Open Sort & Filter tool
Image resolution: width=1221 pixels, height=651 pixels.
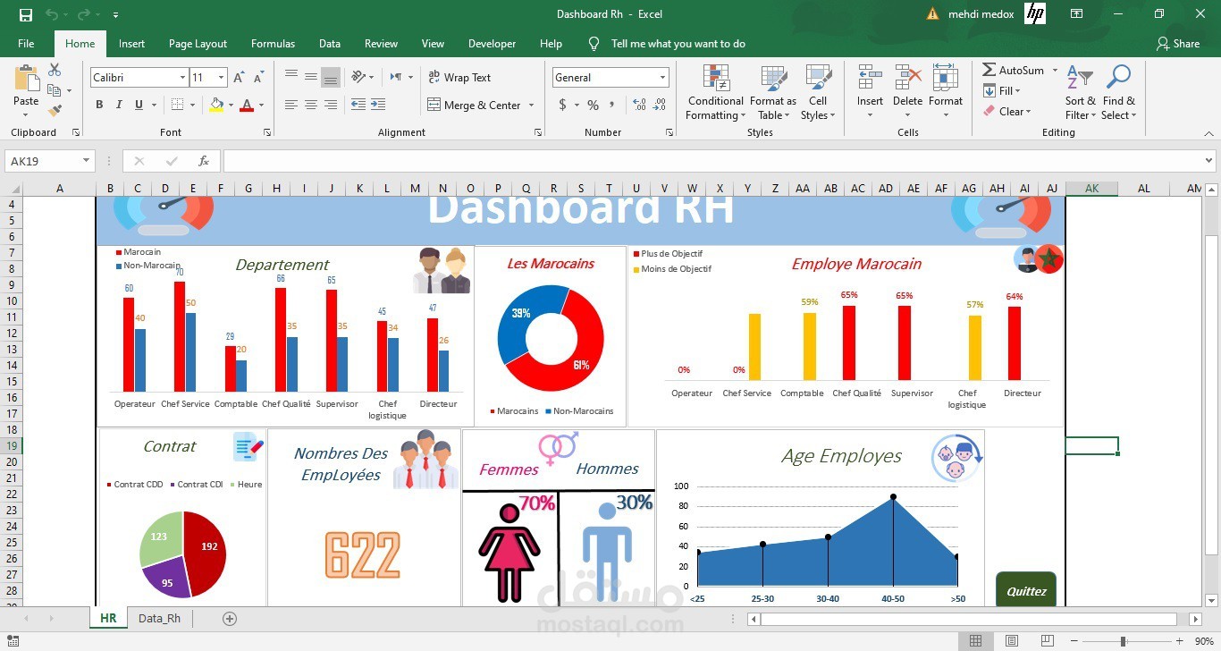click(1080, 93)
